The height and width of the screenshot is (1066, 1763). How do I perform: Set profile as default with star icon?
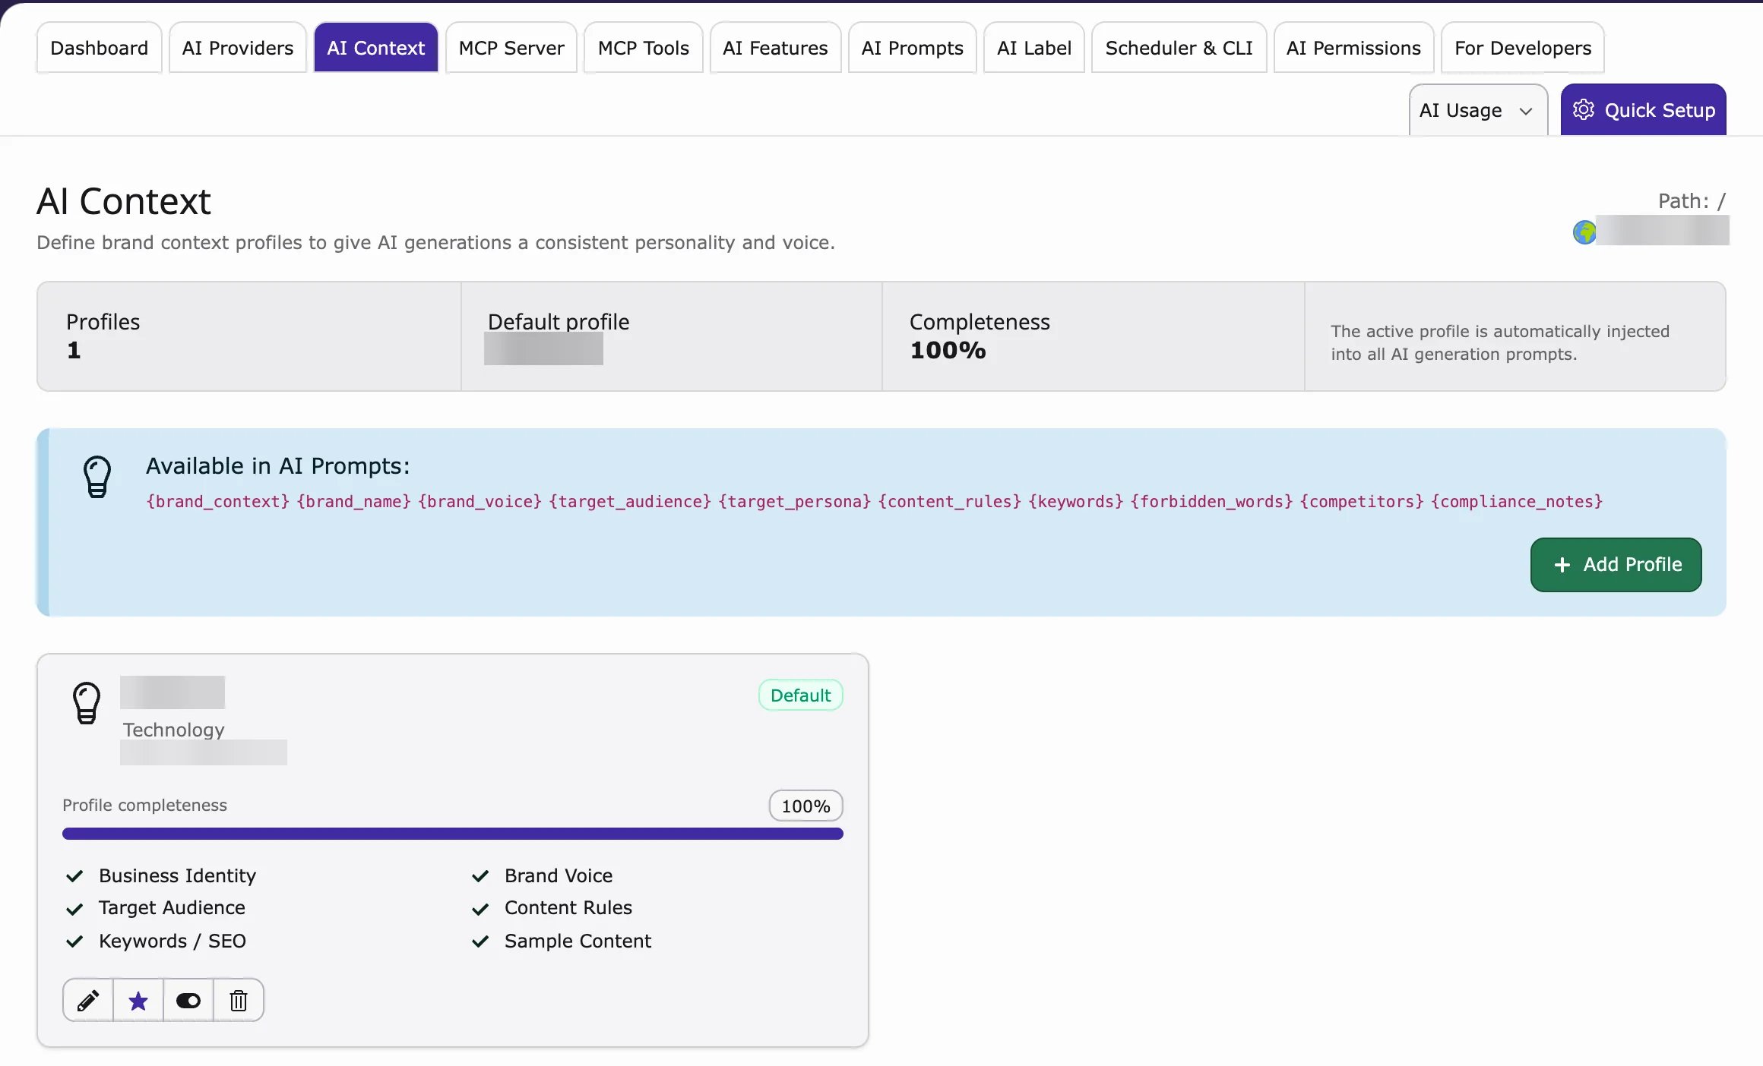138,1001
